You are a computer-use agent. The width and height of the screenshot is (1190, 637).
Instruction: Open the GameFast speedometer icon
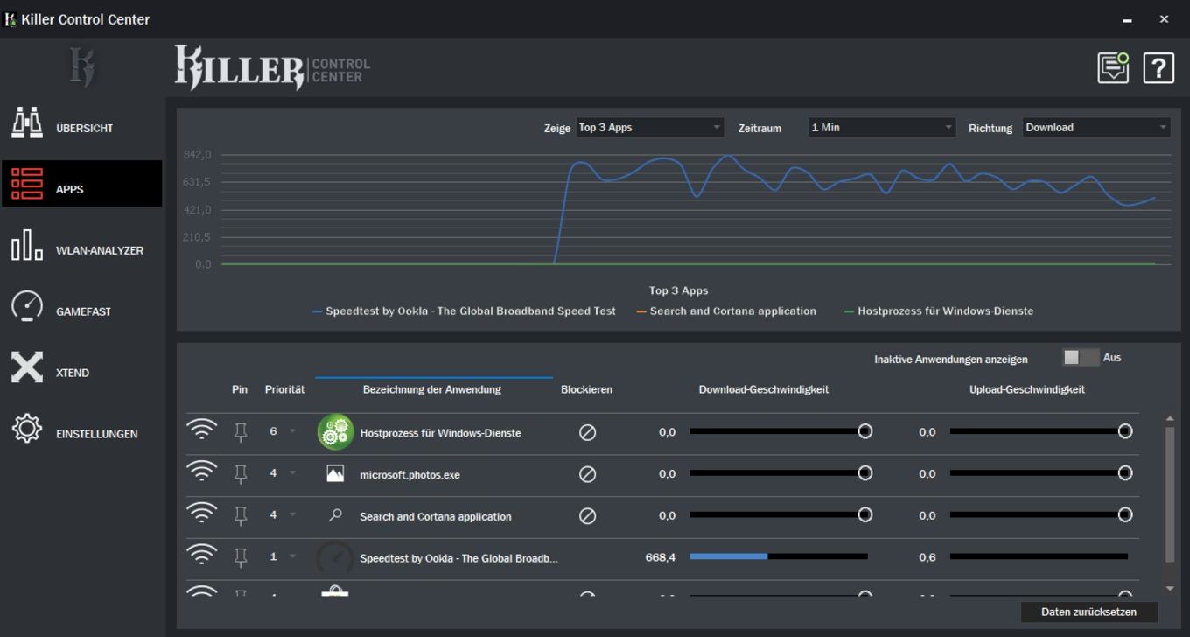point(27,306)
